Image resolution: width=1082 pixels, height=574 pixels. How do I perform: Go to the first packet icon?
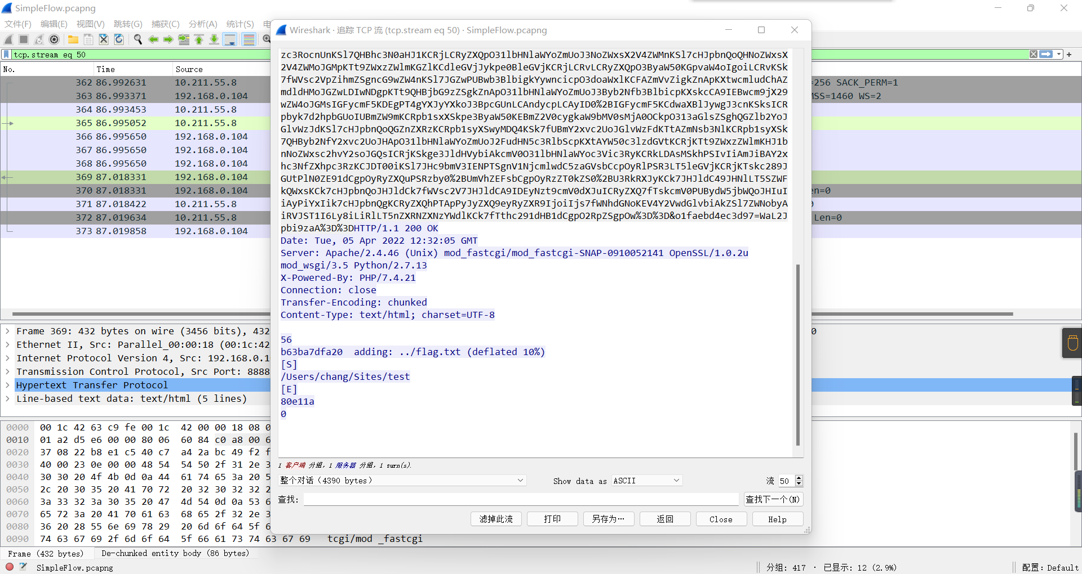point(199,39)
